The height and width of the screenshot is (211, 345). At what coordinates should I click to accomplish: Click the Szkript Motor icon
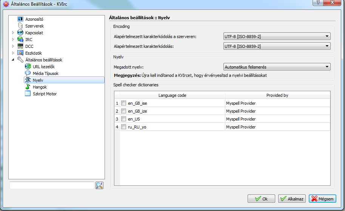pos(28,94)
